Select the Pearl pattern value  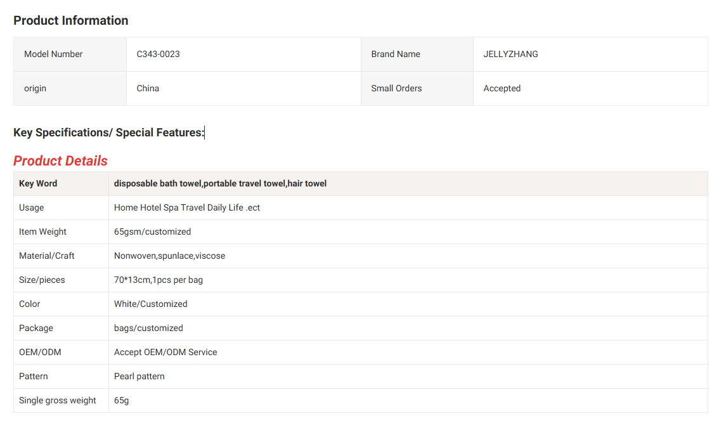[139, 376]
